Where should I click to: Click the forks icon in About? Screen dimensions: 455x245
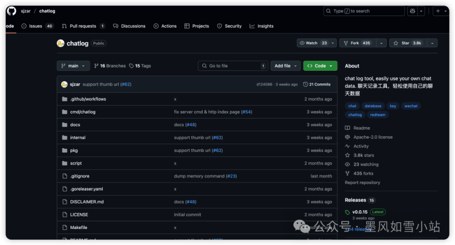(347, 173)
